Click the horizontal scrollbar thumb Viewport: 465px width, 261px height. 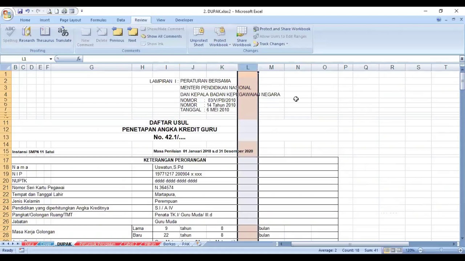(350, 244)
